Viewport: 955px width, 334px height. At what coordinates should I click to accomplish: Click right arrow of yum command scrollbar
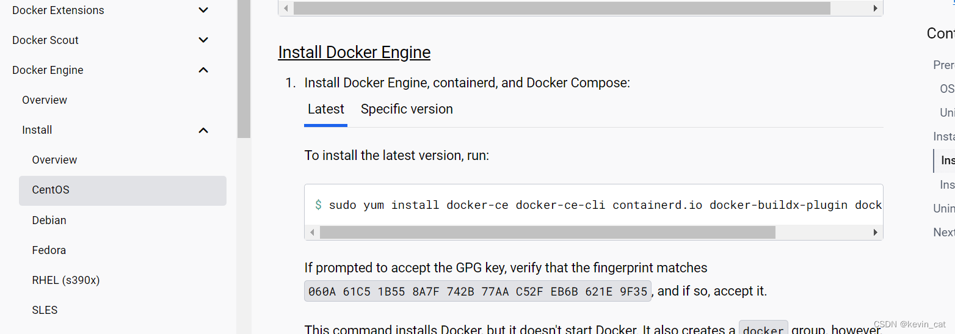(875, 233)
